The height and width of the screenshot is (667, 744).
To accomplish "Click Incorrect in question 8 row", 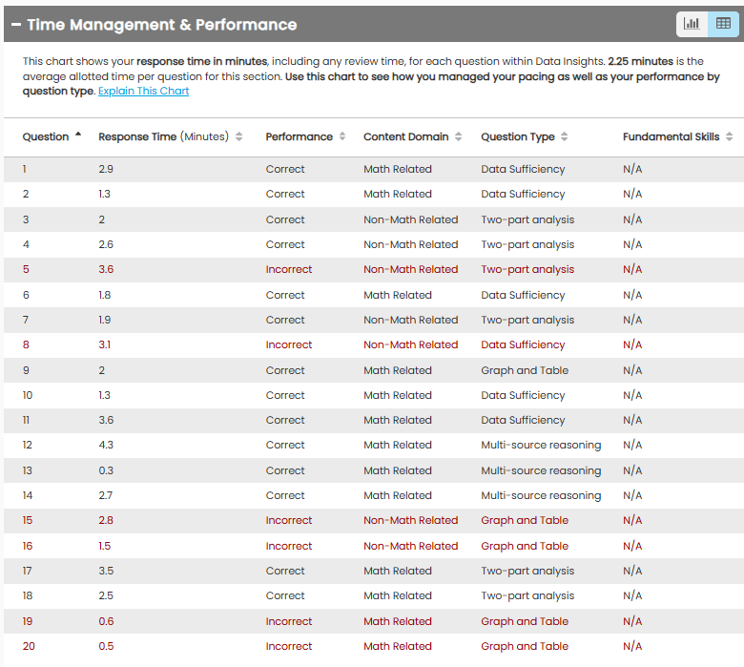I will tap(288, 345).
